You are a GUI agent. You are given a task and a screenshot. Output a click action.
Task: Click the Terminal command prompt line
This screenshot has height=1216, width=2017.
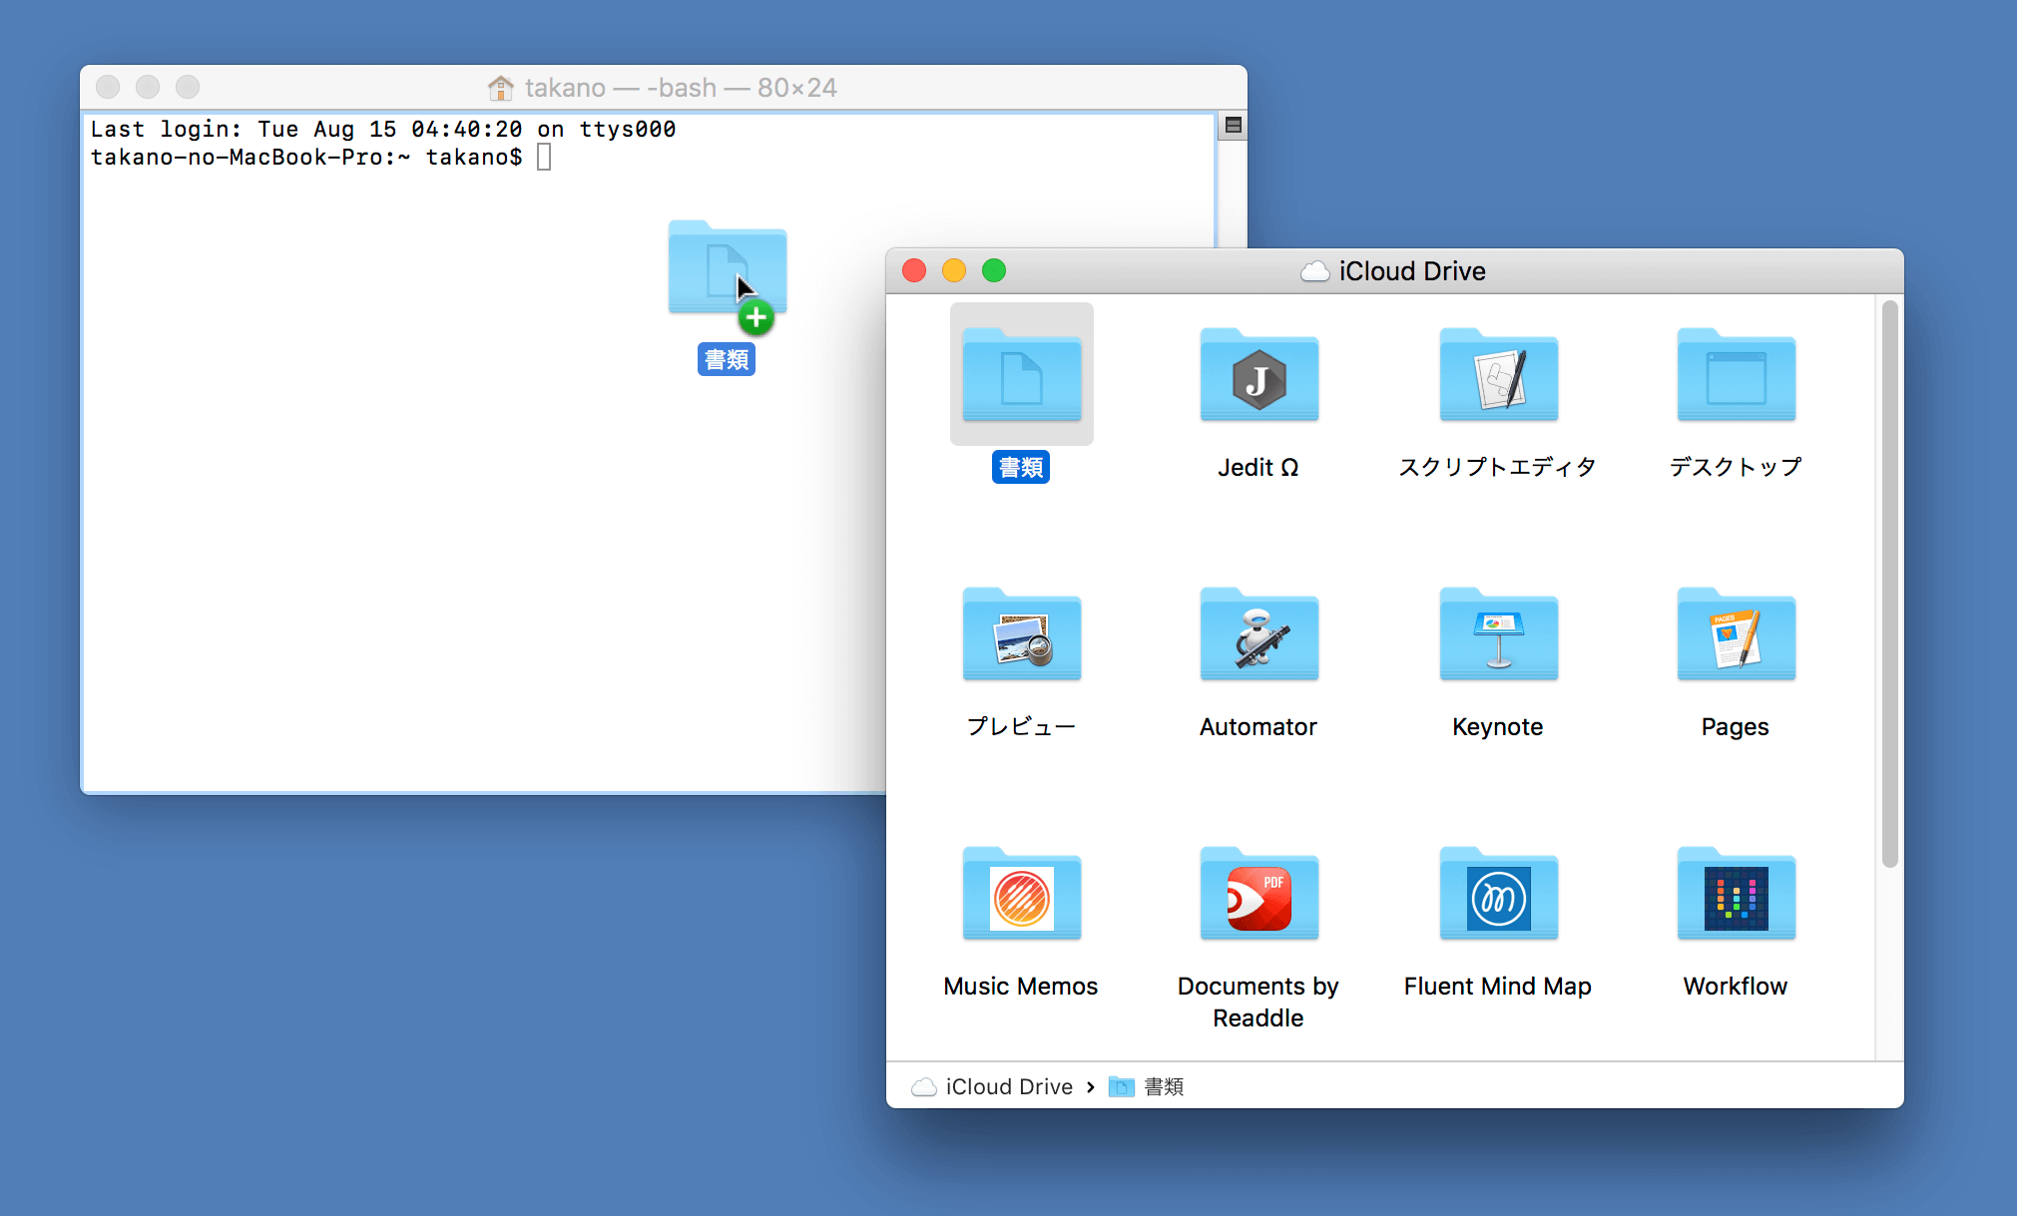[319, 158]
